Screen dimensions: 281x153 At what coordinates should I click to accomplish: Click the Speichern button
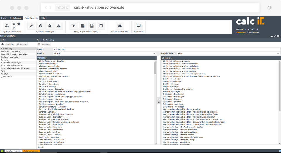pyautogui.click(x=44, y=44)
